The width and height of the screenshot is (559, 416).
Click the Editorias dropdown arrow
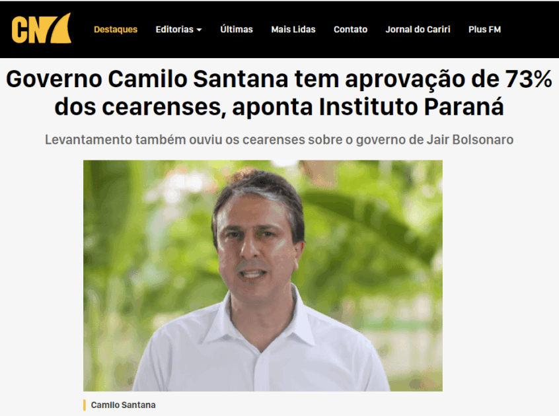pos(200,30)
